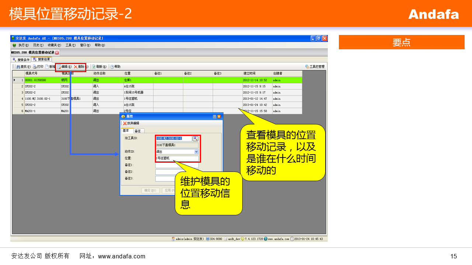Switch to the 备注 tab in the dialog
Viewport: 472px width, 265px height.
(x=138, y=131)
